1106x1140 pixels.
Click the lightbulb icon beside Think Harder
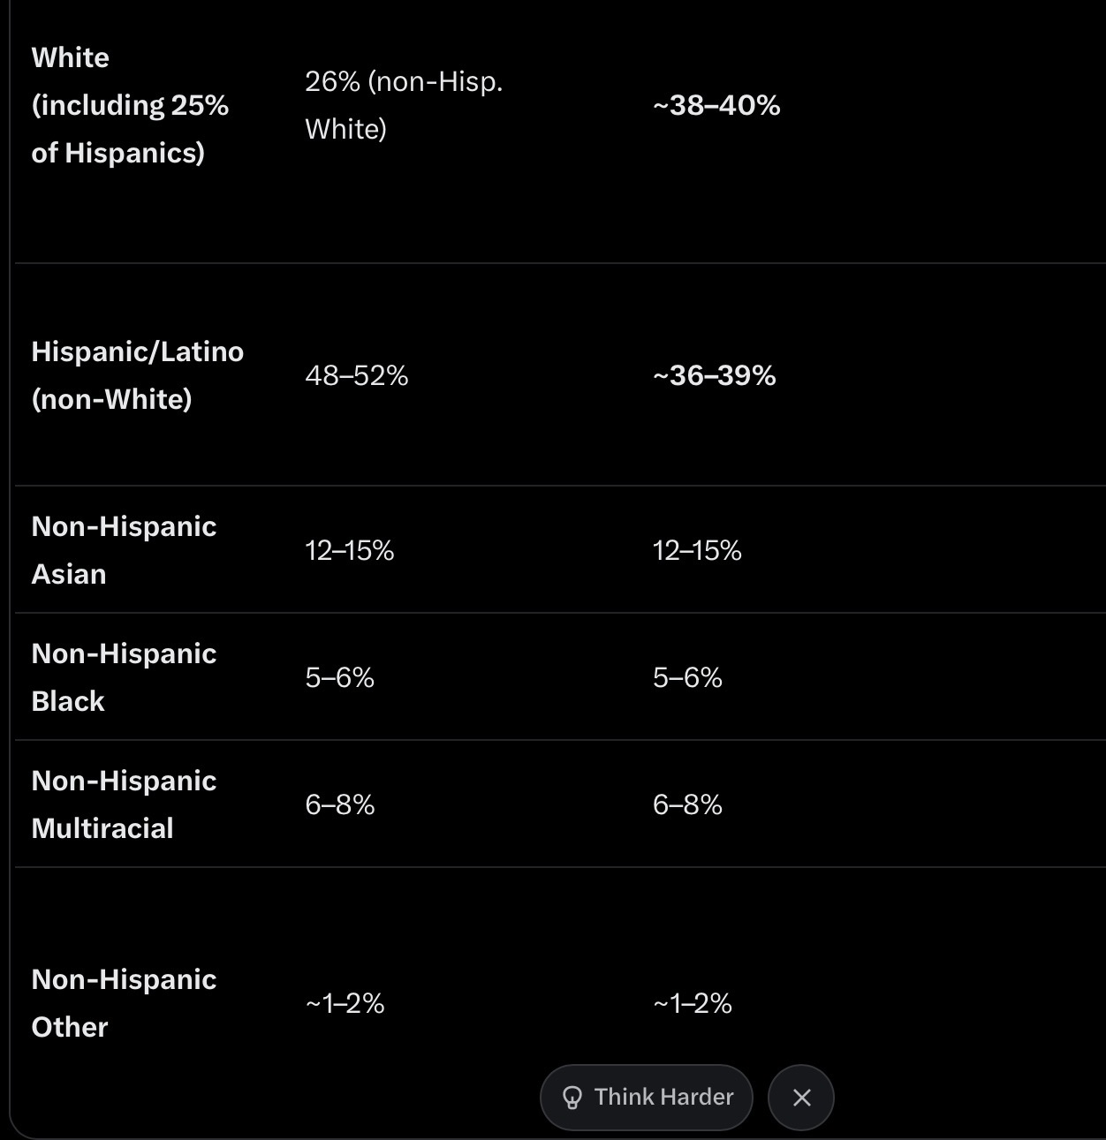[572, 1098]
